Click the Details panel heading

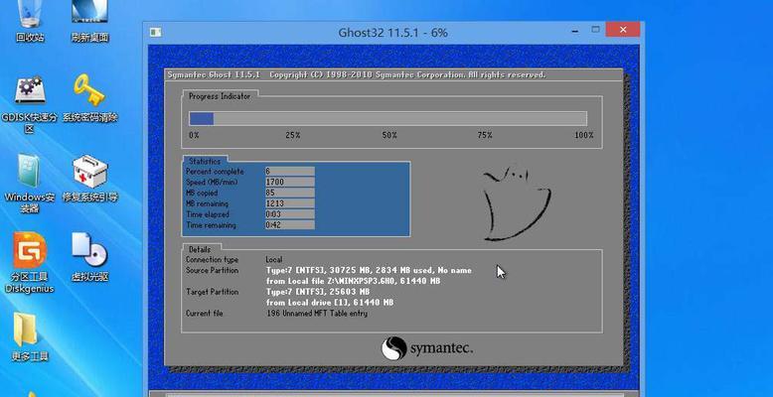(199, 249)
